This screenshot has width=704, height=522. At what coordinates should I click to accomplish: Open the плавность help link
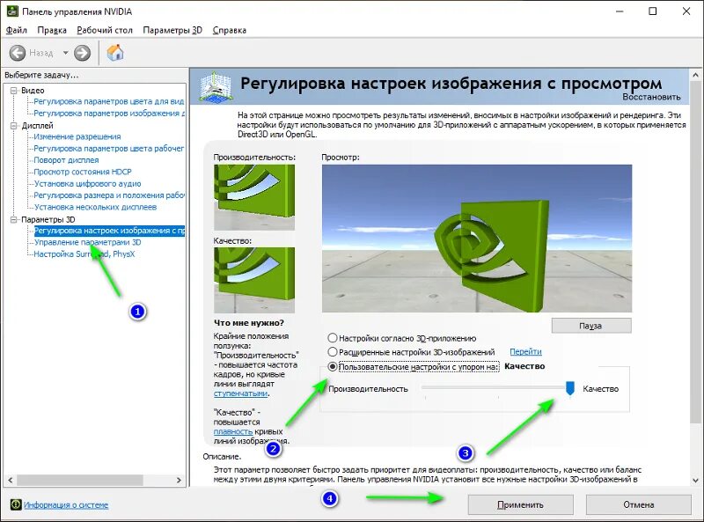pyautogui.click(x=233, y=431)
